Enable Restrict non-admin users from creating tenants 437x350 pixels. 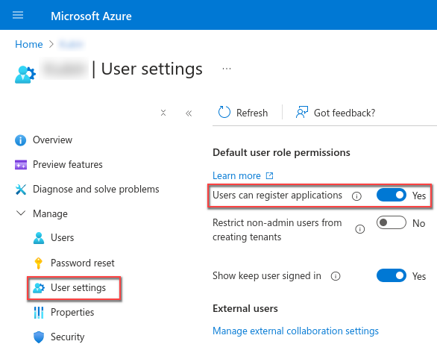391,222
